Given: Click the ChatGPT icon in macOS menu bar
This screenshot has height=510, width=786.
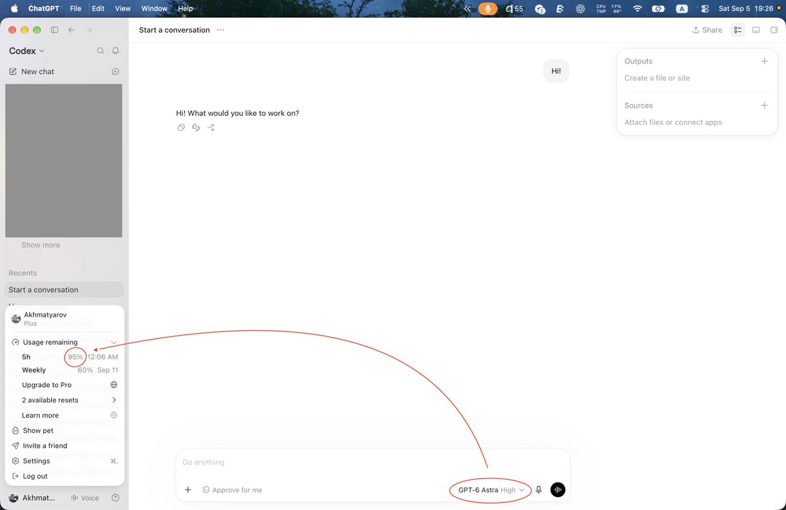Looking at the screenshot, I should 580,8.
